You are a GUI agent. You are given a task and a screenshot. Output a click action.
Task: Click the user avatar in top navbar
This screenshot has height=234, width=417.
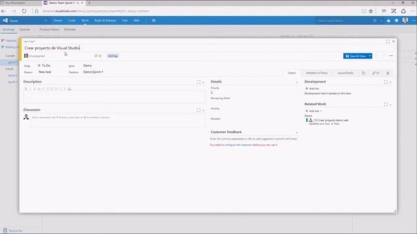[x=405, y=20]
